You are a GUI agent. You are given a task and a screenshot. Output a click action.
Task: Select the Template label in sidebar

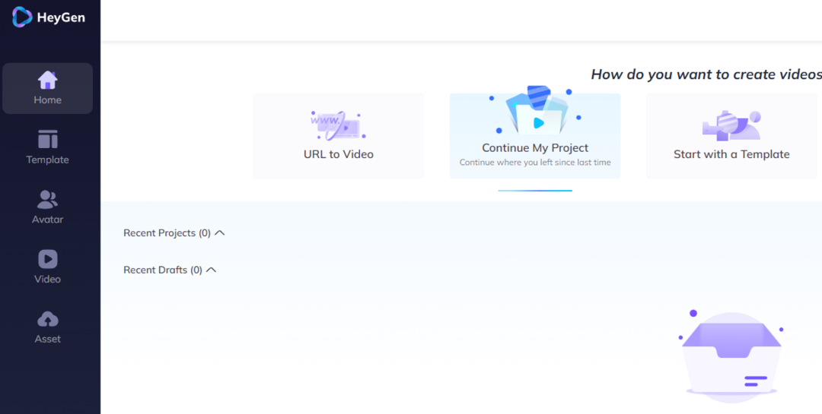48,160
